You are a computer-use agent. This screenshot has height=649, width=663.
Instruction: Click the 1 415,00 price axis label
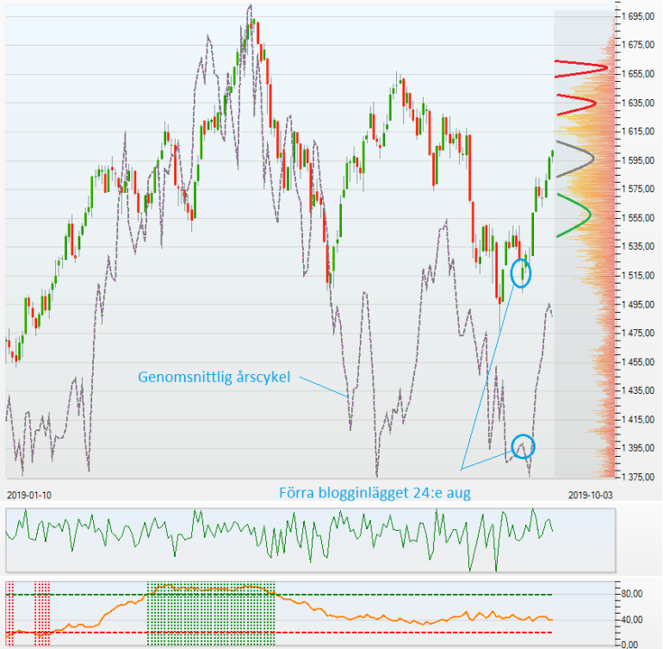pos(638,419)
